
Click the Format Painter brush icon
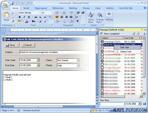pos(13,21)
